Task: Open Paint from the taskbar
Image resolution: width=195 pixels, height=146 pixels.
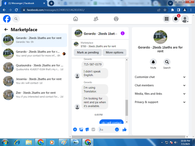Action: 64,142
